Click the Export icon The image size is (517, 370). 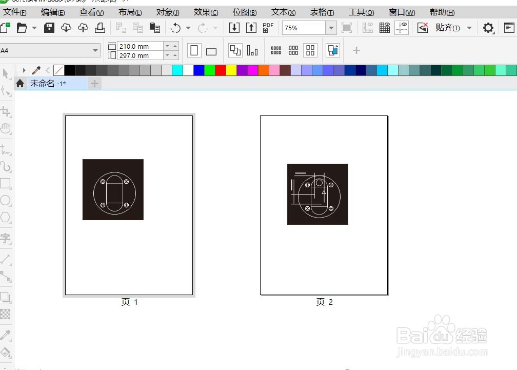point(251,28)
